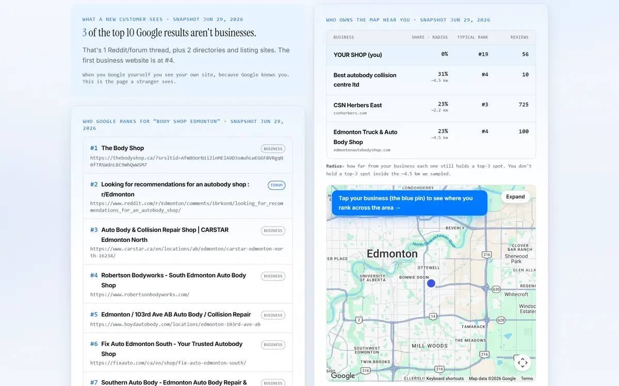619x386 pixels.
Task: Select Best autobody collision centre ltd row
Action: click(431, 80)
